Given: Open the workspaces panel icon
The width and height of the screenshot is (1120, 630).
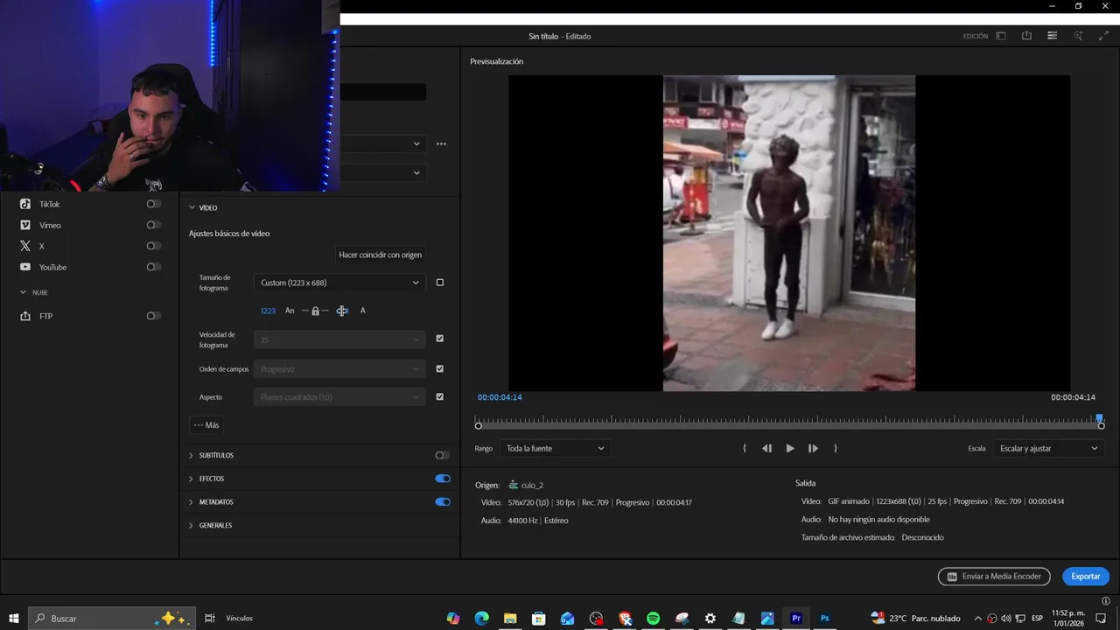Looking at the screenshot, I should [x=1001, y=36].
